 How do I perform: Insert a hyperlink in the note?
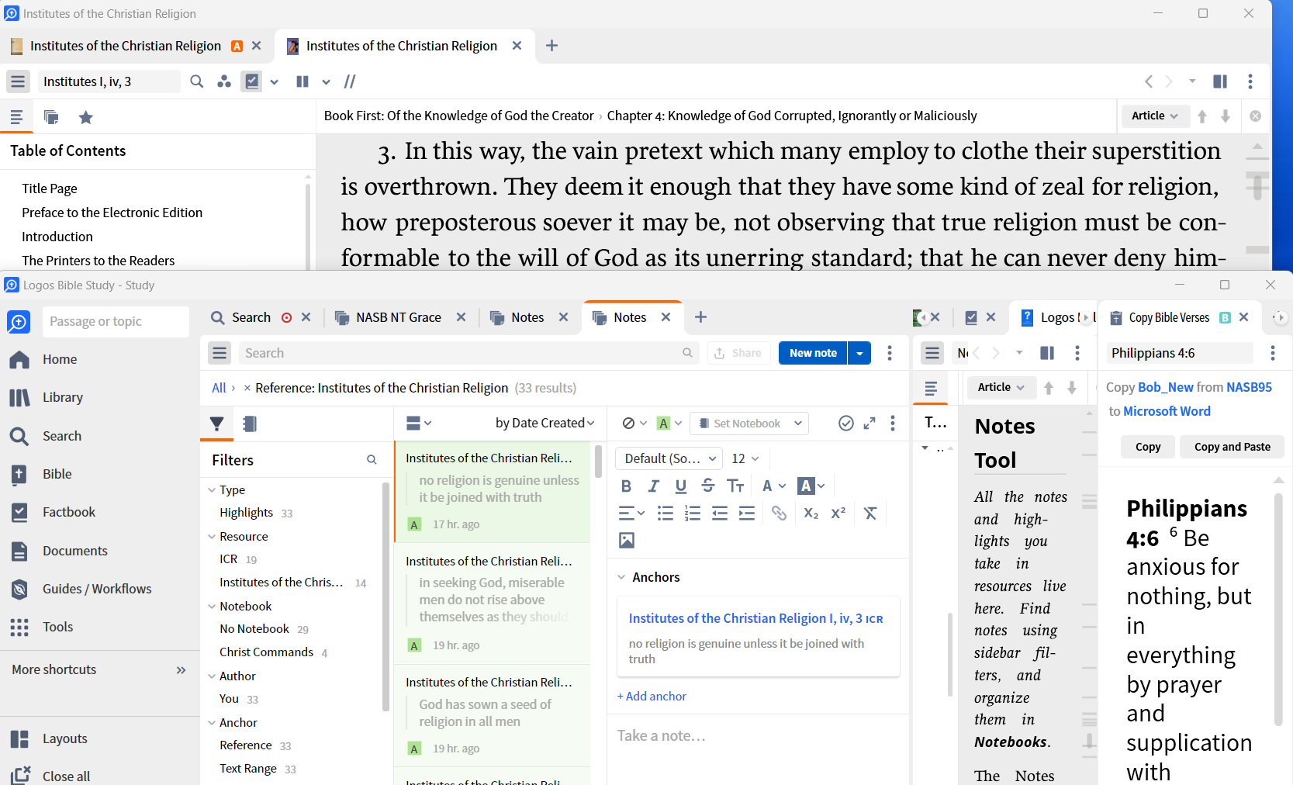click(779, 513)
